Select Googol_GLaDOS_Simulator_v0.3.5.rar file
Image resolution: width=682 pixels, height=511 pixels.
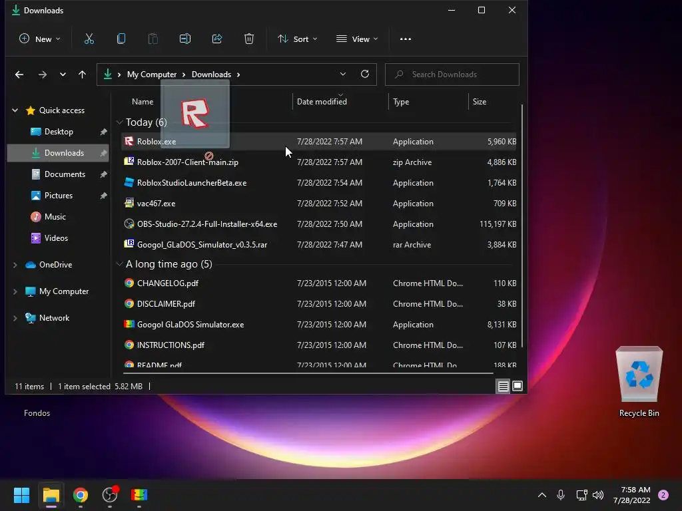[x=319, y=245]
